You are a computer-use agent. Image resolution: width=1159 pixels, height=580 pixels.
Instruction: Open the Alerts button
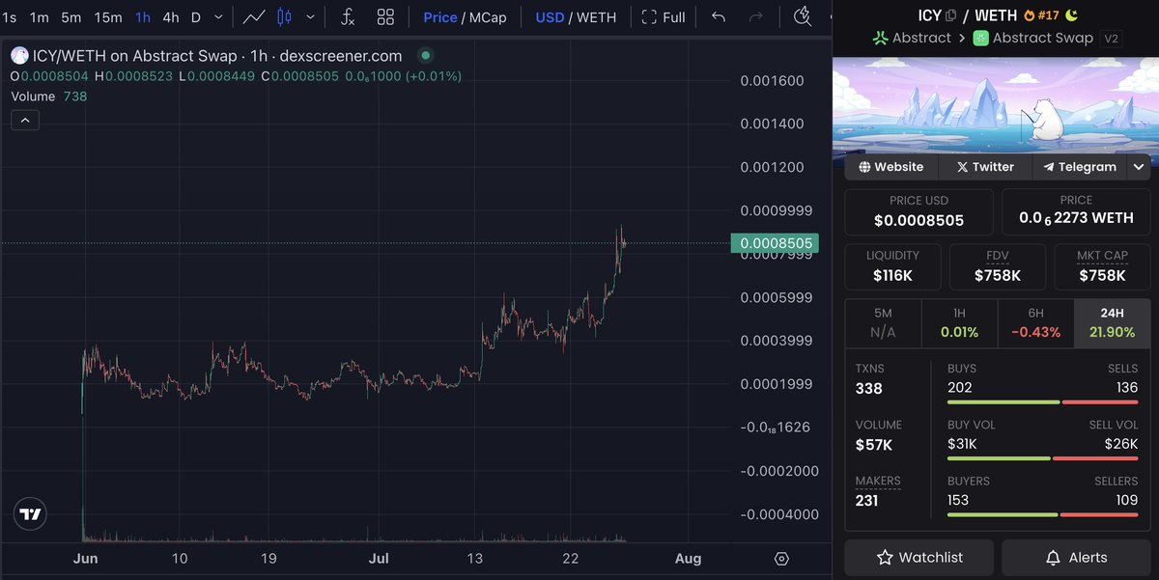tap(1076, 558)
